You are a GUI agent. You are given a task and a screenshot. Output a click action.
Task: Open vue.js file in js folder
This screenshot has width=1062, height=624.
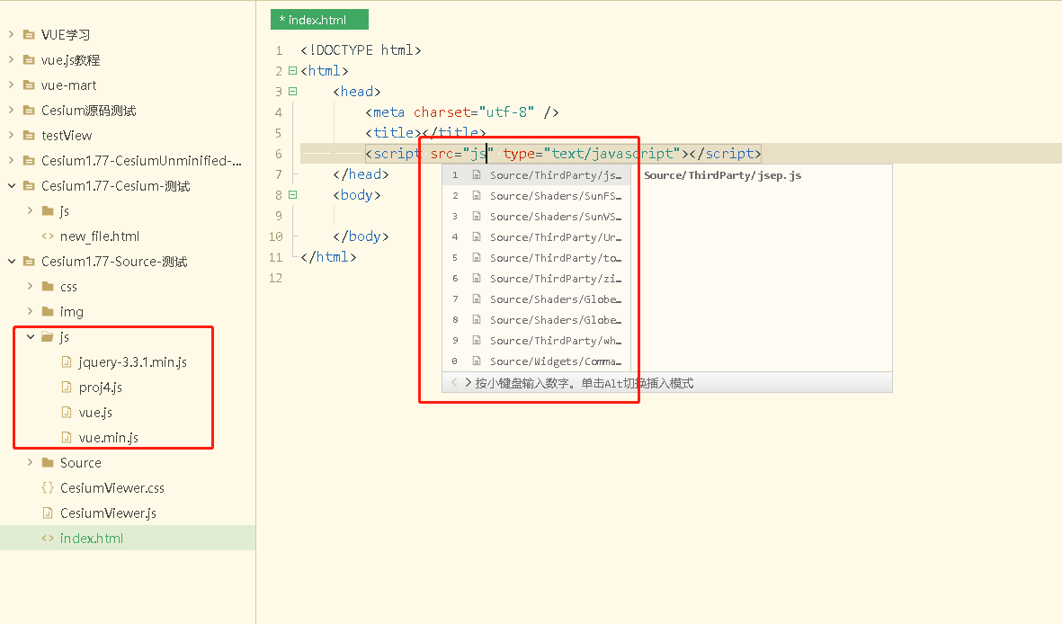tap(95, 412)
